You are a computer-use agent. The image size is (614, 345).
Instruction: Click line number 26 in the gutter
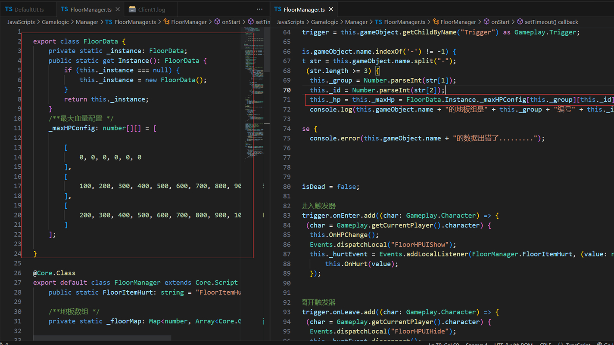(17, 273)
